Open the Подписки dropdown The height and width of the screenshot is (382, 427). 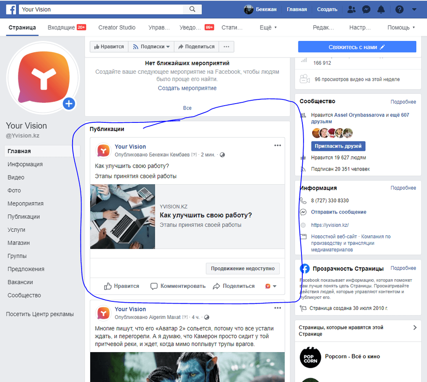coord(152,47)
